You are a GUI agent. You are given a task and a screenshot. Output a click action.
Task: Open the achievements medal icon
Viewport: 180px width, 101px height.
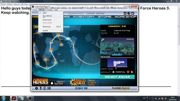[40, 88]
